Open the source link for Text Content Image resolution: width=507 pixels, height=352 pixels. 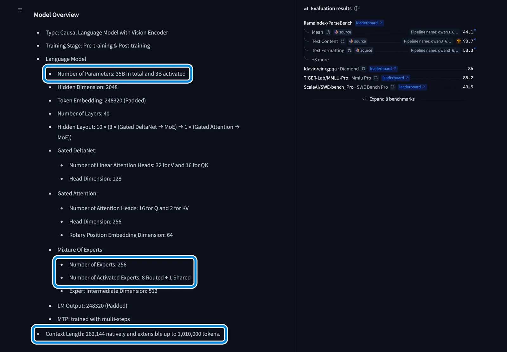click(357, 41)
